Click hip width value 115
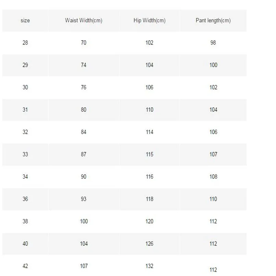 (x=149, y=154)
